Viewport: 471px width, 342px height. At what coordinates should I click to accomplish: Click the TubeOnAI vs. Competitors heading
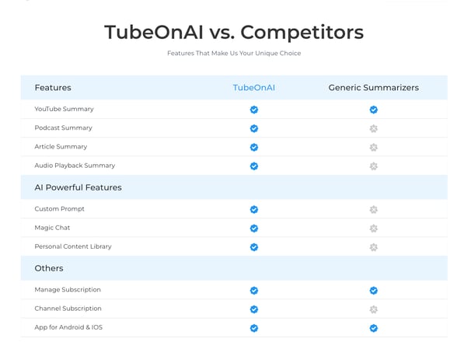point(234,32)
